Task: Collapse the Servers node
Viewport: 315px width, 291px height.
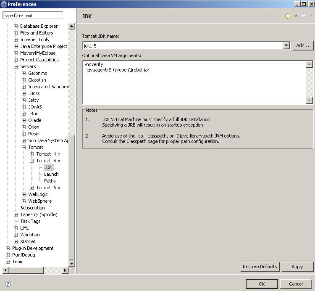Action: 16,66
